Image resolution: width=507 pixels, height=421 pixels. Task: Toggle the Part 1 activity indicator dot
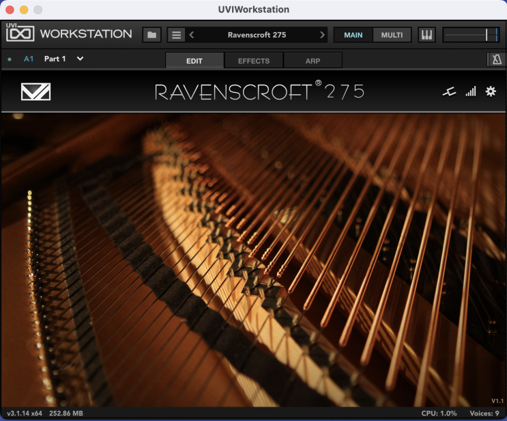(10, 59)
